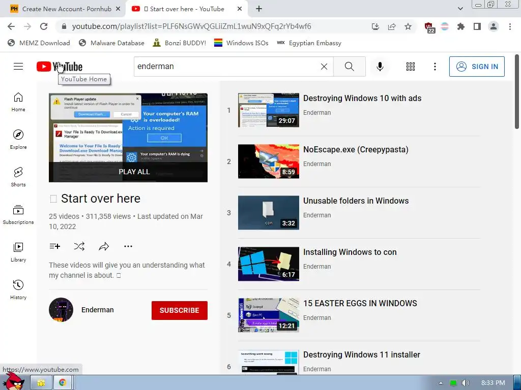Screen dimensions: 521x390
Task: Save playlist to library icon
Action: coord(55,246)
